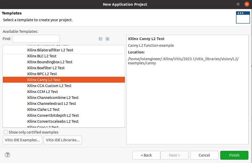Open Vitis IDE Examples dialog

tap(22, 140)
